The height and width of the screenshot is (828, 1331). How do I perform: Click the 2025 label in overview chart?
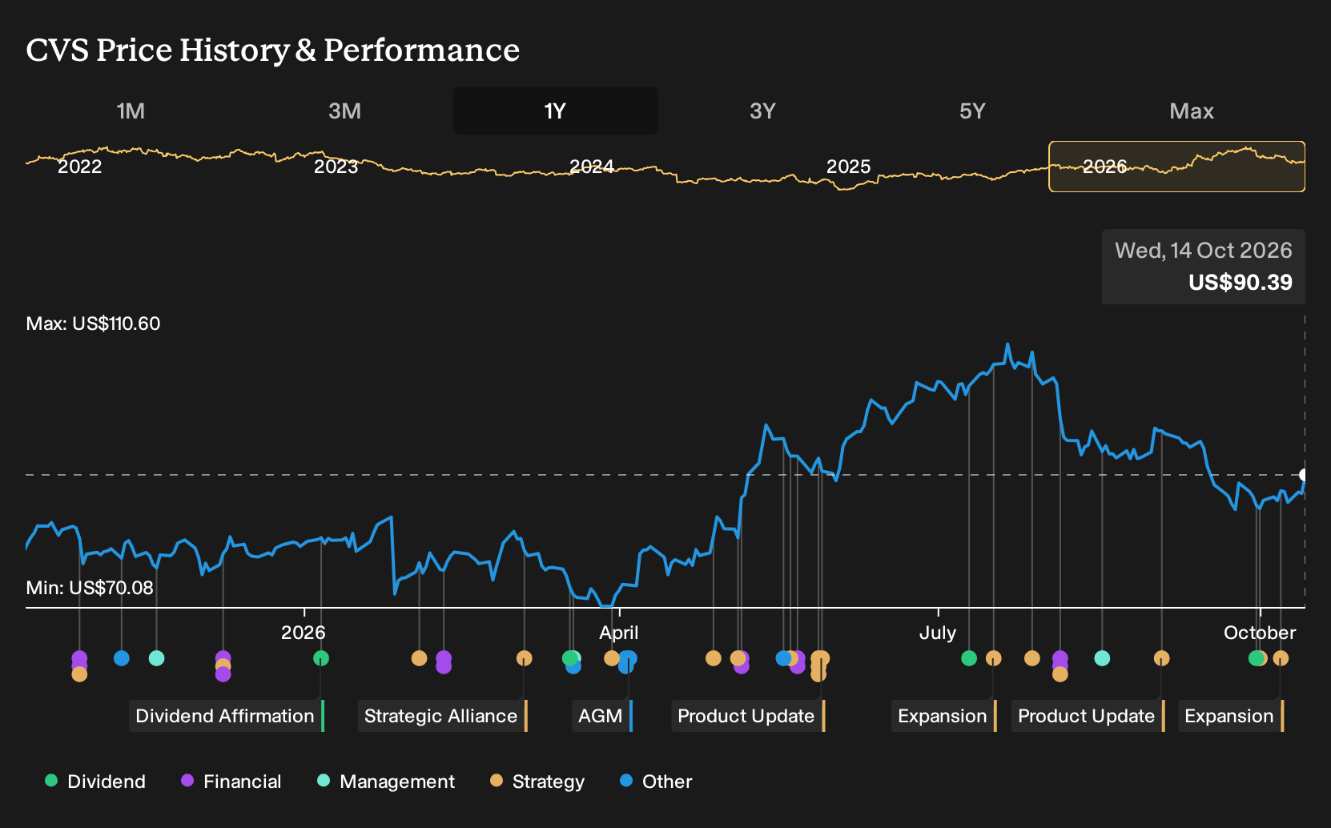pos(848,167)
